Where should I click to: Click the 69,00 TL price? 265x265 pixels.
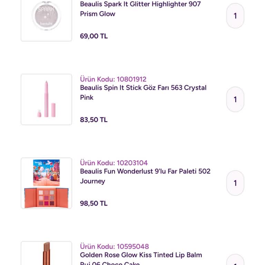pyautogui.click(x=94, y=36)
